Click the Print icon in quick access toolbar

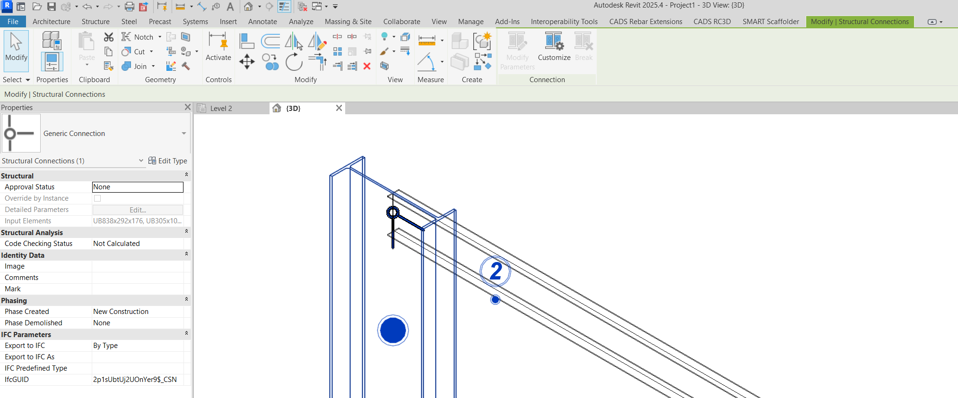(x=129, y=7)
